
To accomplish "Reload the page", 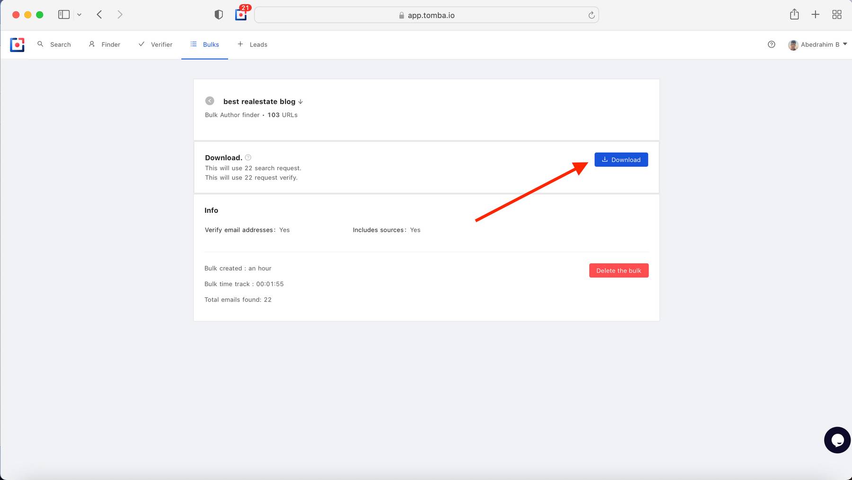I will [x=591, y=15].
